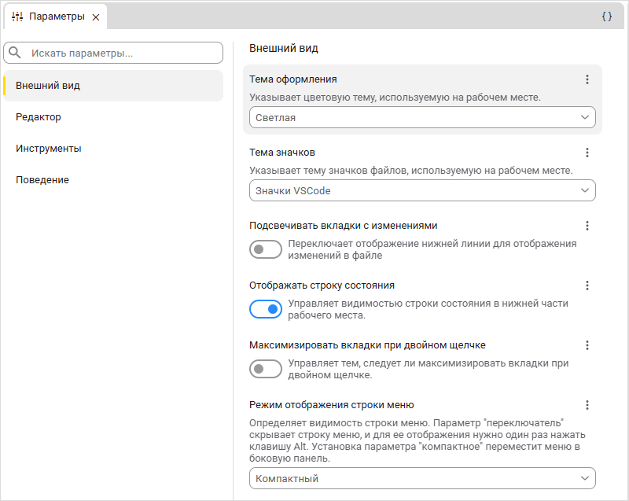This screenshot has height=501, width=629.
Task: Open options menu for Режим отображения строки меню
Action: tap(587, 405)
